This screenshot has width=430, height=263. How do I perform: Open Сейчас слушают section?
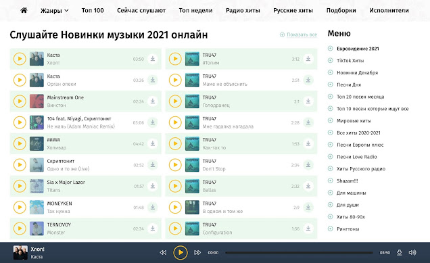click(141, 10)
